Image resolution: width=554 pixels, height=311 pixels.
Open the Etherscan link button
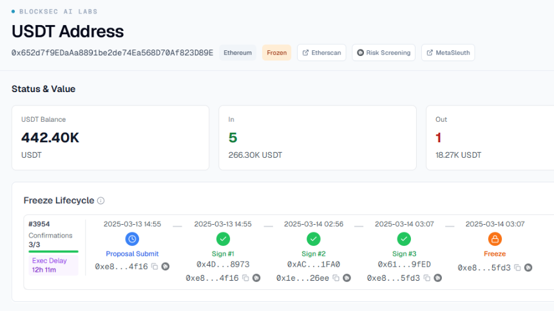[x=321, y=53]
